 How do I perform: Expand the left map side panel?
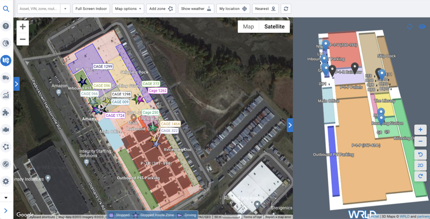pyautogui.click(x=16, y=84)
